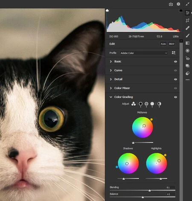Screen dimensions: 192x201
Task: Switch to Shadows-only color wheel view
Action: point(140,104)
